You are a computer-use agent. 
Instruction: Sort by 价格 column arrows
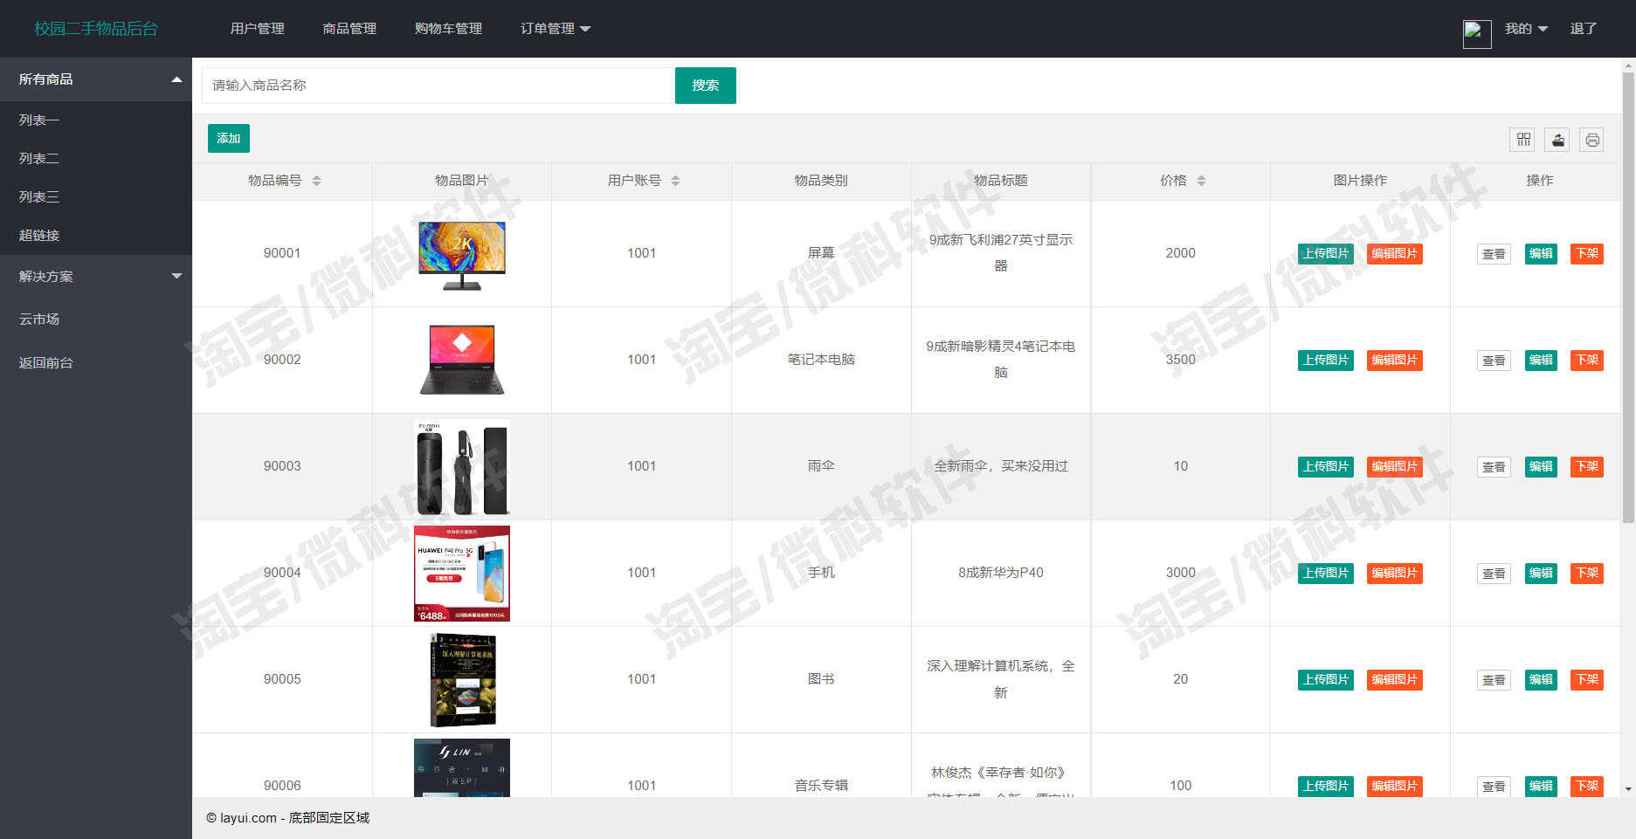[x=1201, y=181]
